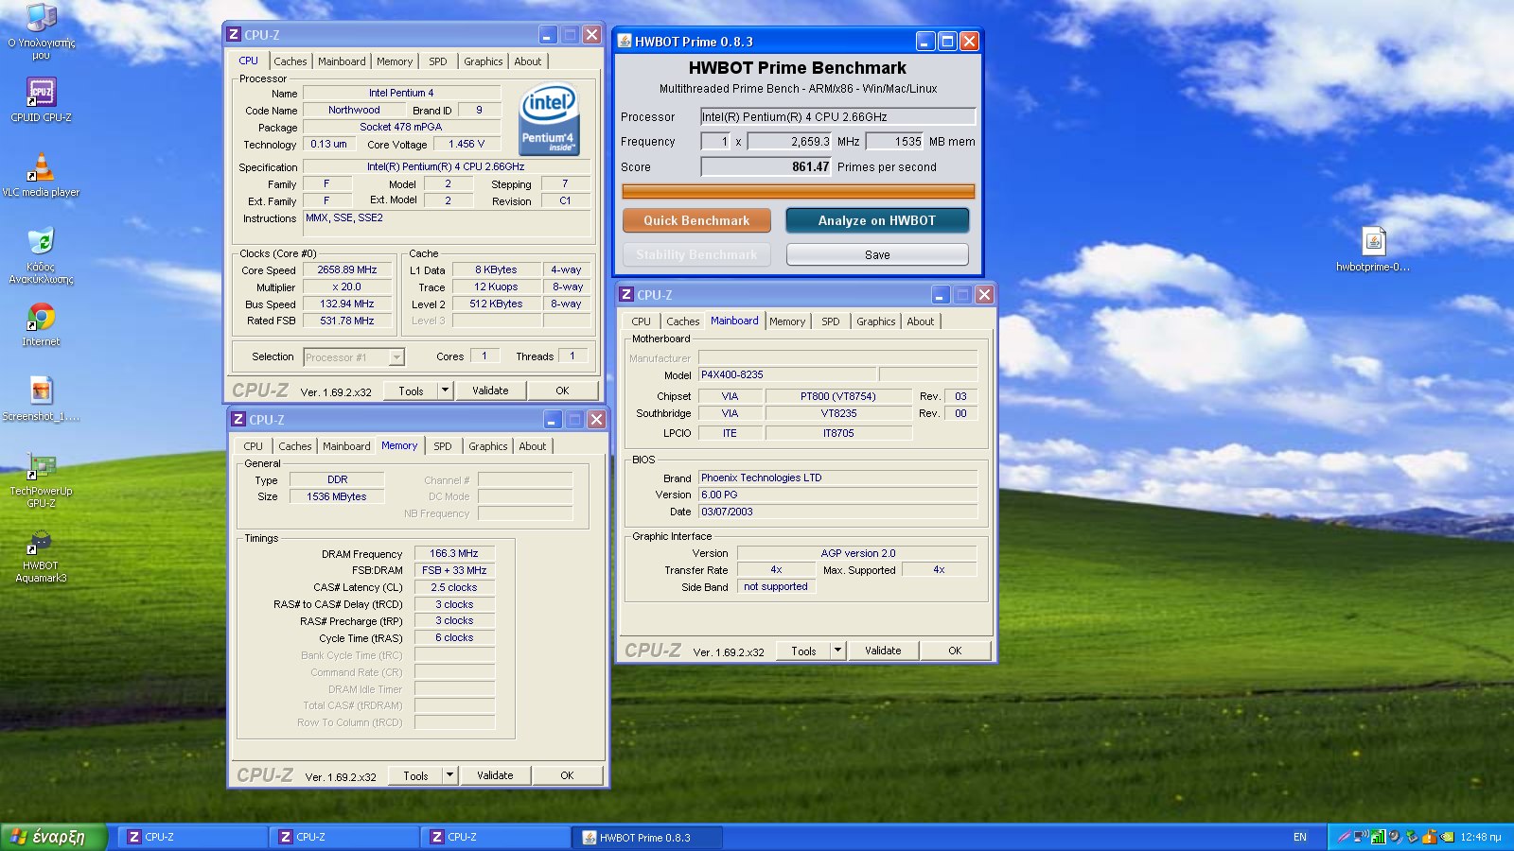Click Validate in the Memory window
Viewport: 1514px width, 851px height.
[x=495, y=775]
